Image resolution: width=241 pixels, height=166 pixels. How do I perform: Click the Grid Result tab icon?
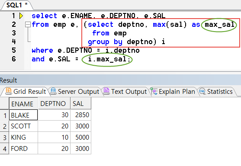click(x=9, y=91)
